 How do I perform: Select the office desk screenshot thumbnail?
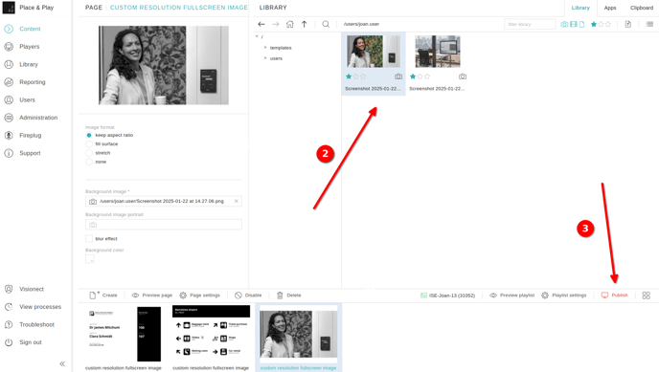click(438, 52)
